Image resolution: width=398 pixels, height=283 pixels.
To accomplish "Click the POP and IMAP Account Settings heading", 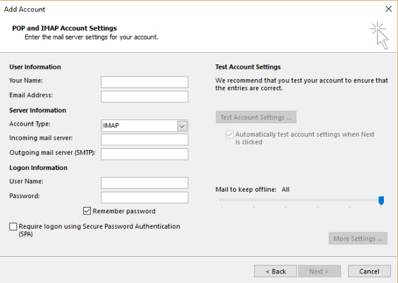I will pos(64,28).
